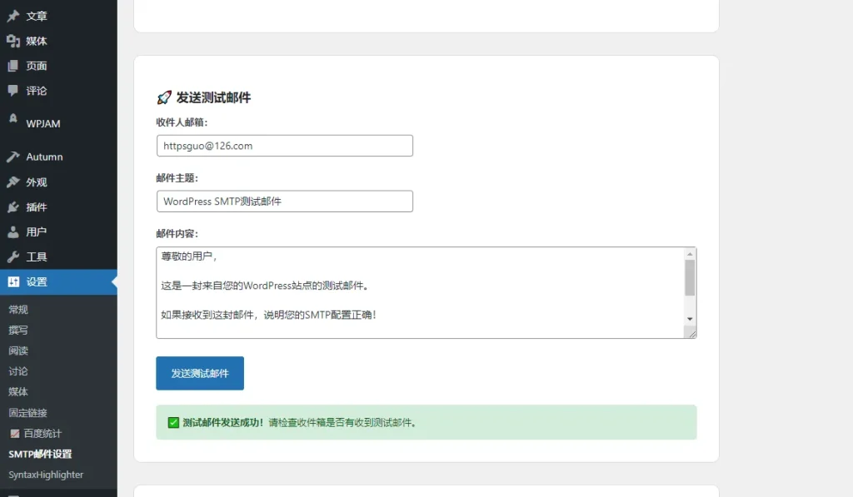853x497 pixels.
Task: Open SyntaxHighlighter settings submenu item
Action: point(46,475)
